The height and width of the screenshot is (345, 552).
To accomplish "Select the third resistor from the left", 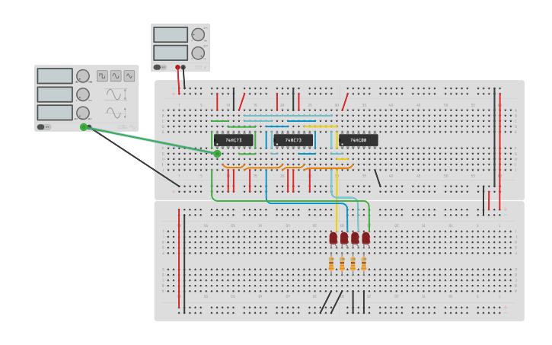I will click(x=353, y=264).
